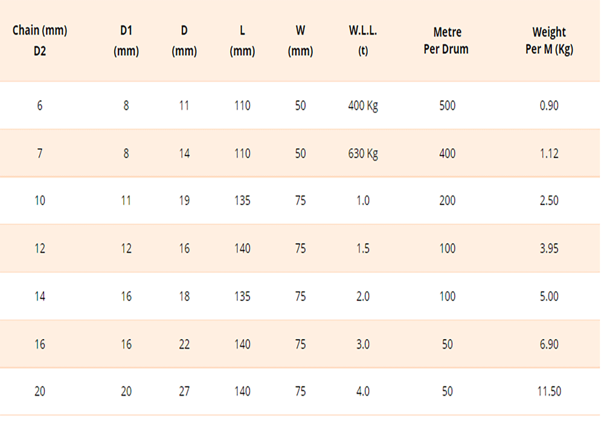
Task: Select the 500 metre per drum value
Action: tap(447, 106)
